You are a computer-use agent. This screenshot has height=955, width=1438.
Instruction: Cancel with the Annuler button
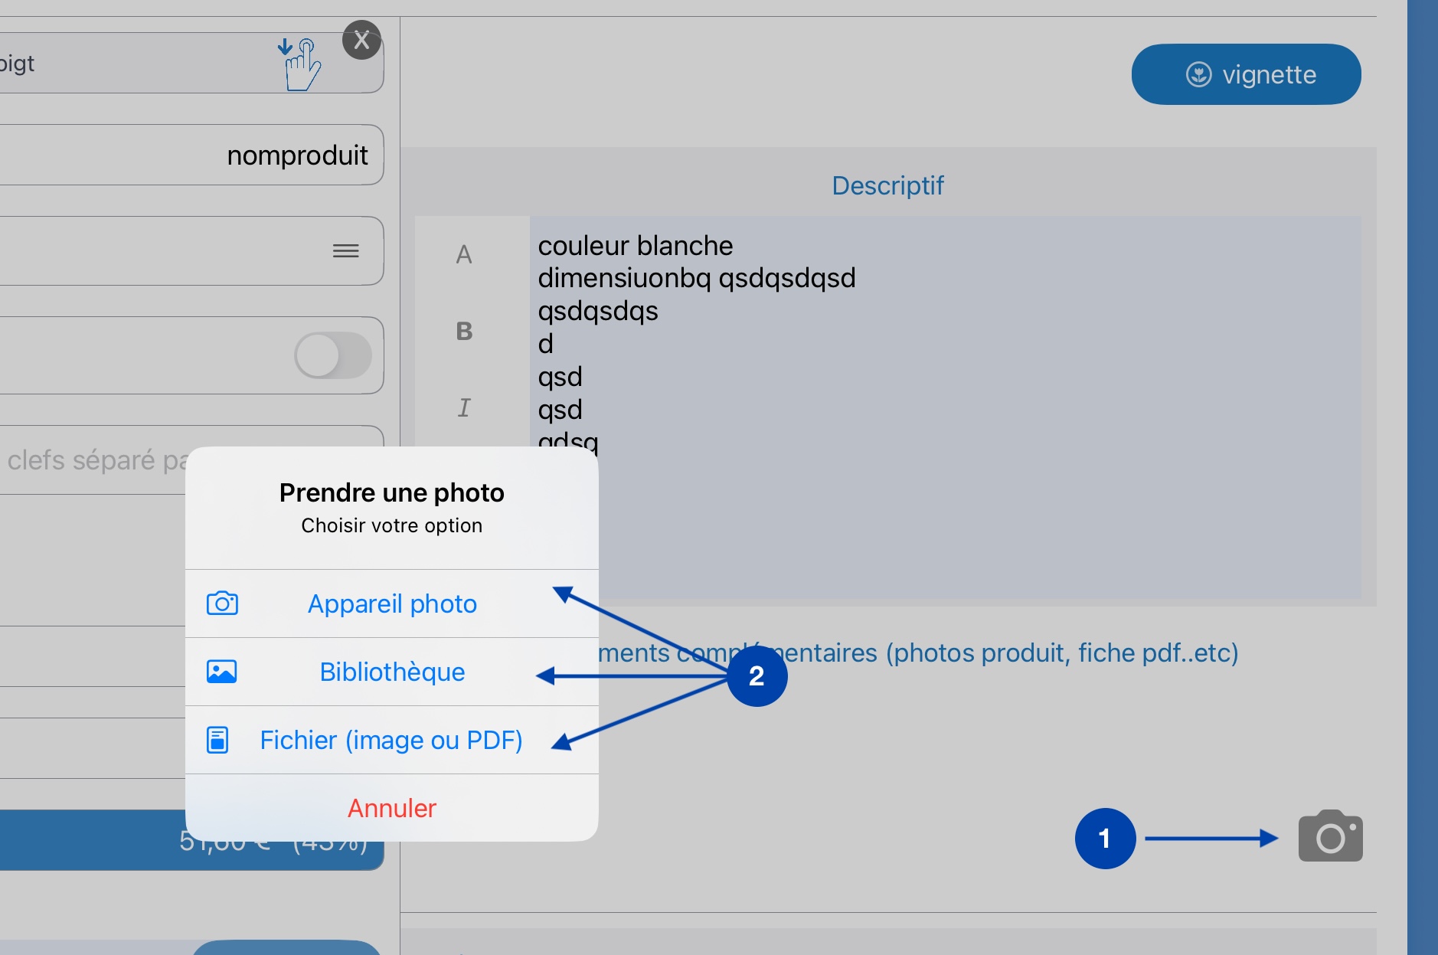pyautogui.click(x=392, y=808)
